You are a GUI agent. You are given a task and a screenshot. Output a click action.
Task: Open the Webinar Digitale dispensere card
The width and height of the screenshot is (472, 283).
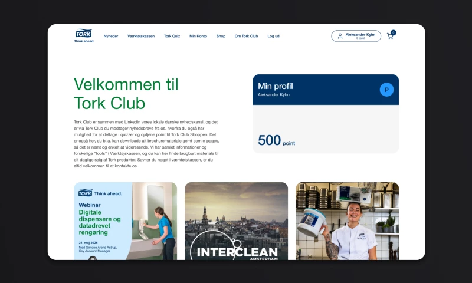point(125,221)
